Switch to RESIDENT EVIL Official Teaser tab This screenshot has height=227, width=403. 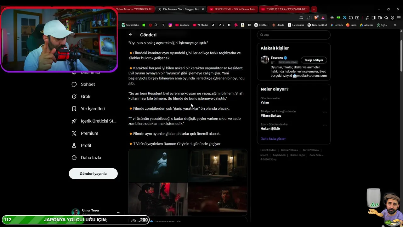[x=232, y=9]
